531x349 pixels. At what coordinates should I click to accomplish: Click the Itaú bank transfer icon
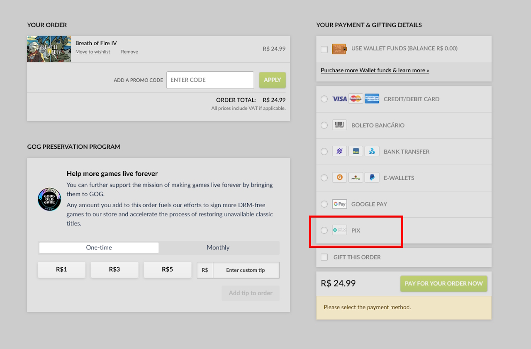(356, 151)
